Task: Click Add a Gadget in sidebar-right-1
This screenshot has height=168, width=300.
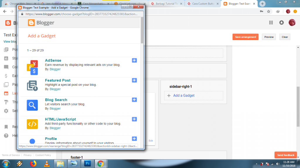Action: pos(184,96)
